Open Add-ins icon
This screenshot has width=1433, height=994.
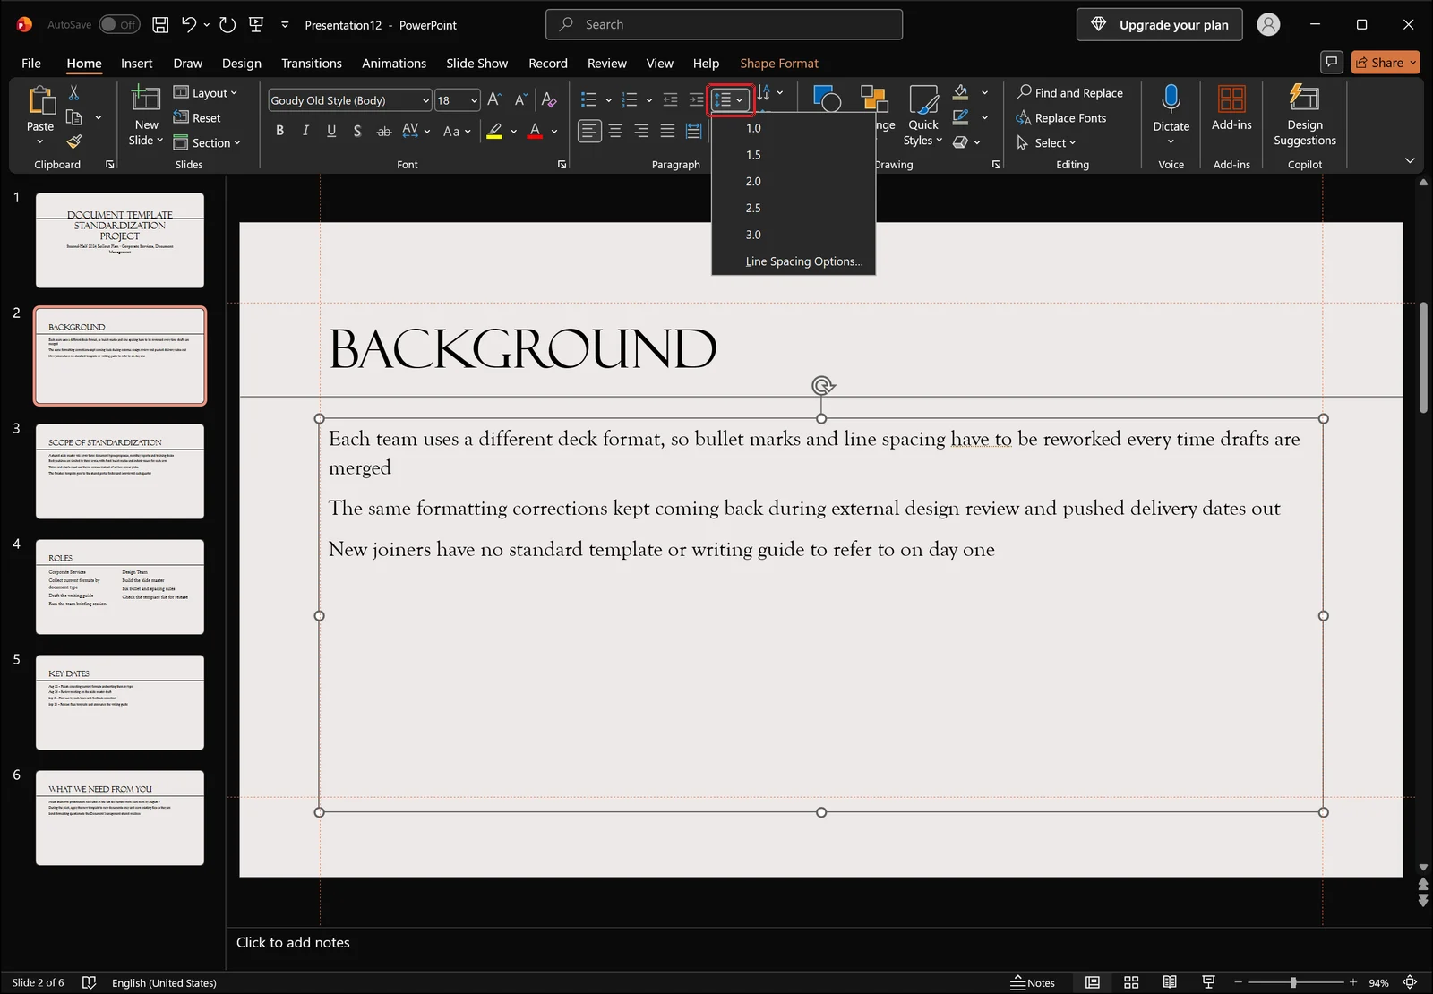click(x=1231, y=99)
